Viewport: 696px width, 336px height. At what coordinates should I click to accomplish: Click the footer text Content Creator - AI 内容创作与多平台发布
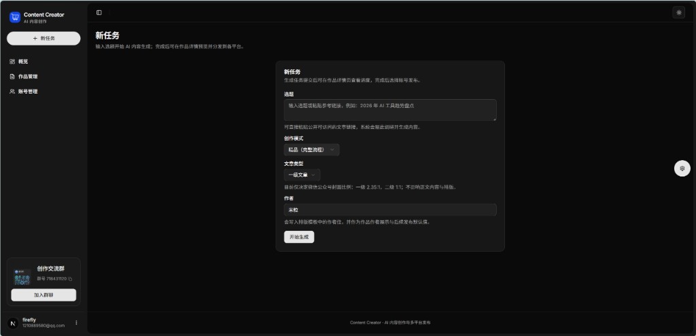pyautogui.click(x=390, y=322)
